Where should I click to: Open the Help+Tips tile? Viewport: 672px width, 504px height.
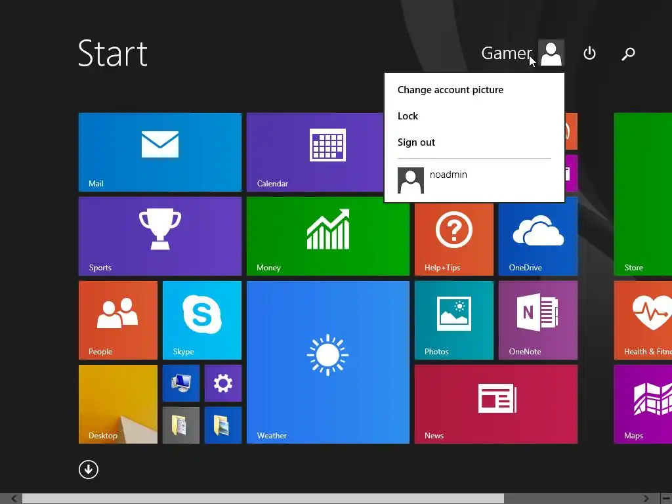click(x=454, y=239)
